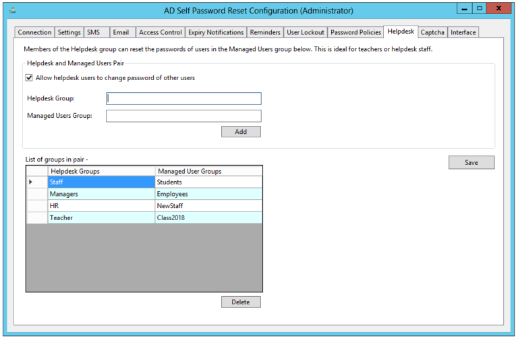The image size is (518, 340).
Task: Select the NewStaff managed group cell
Action: [x=208, y=206]
